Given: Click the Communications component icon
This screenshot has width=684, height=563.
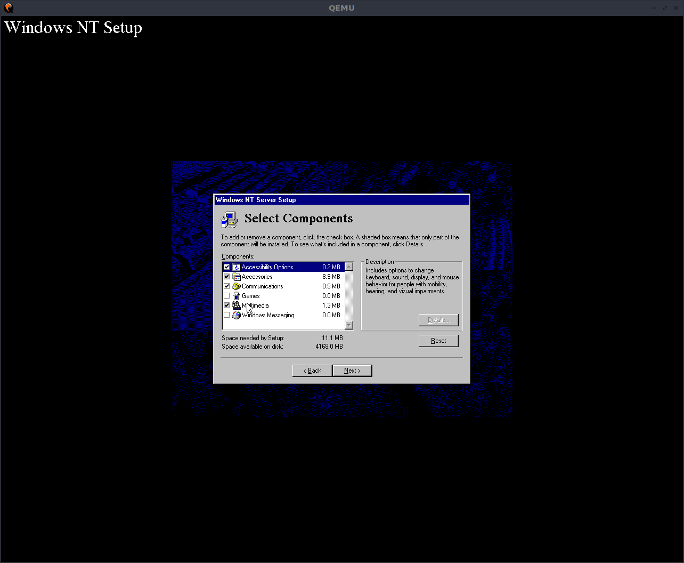Looking at the screenshot, I should pyautogui.click(x=237, y=286).
